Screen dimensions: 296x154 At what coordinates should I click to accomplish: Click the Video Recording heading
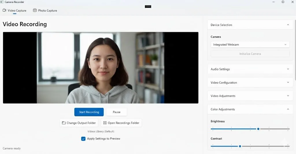click(x=25, y=24)
